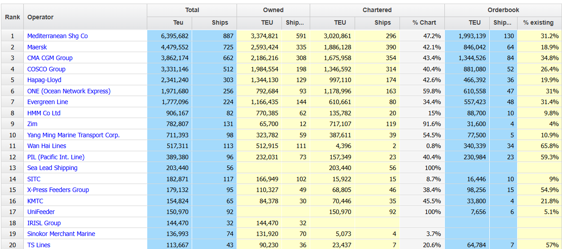Open ONE (Ocean Network Express) link
The image size is (562, 249).
coord(69,91)
